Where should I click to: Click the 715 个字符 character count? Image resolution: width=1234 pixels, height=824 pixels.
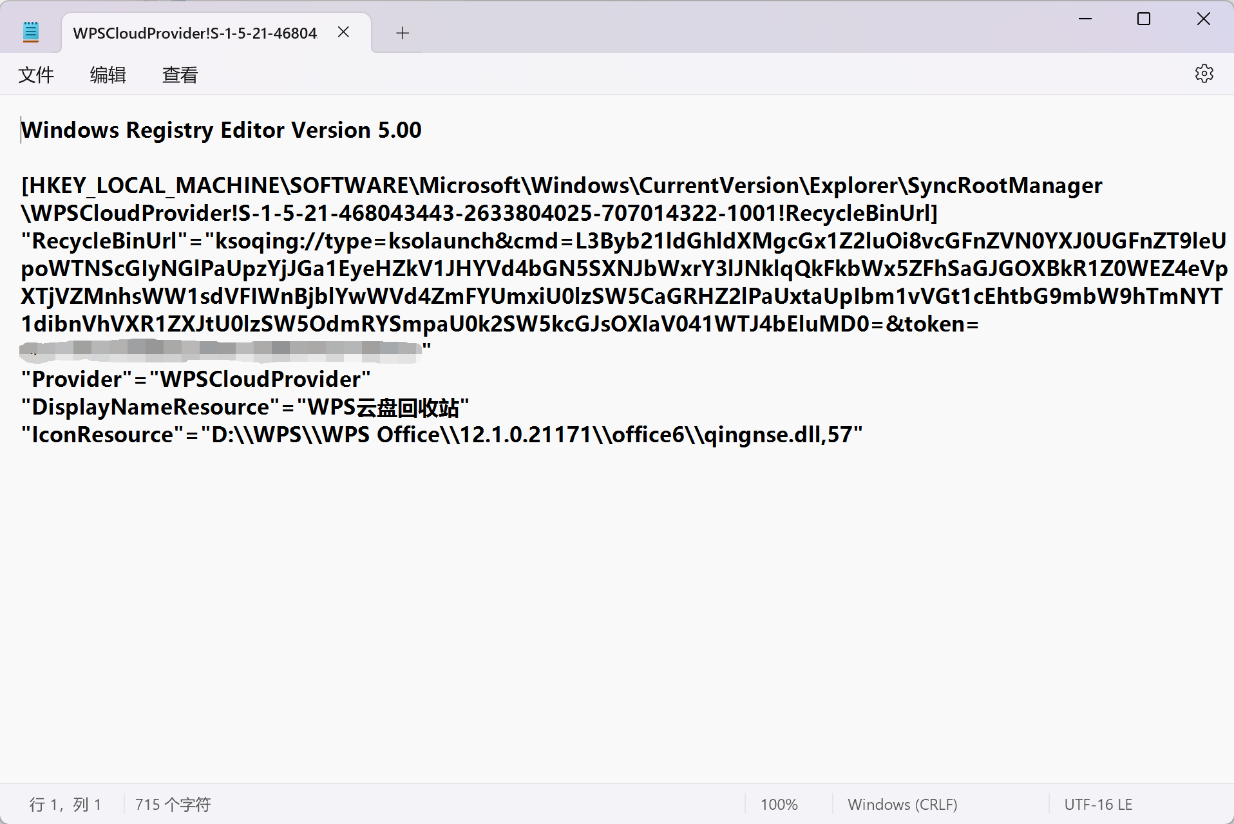point(173,805)
